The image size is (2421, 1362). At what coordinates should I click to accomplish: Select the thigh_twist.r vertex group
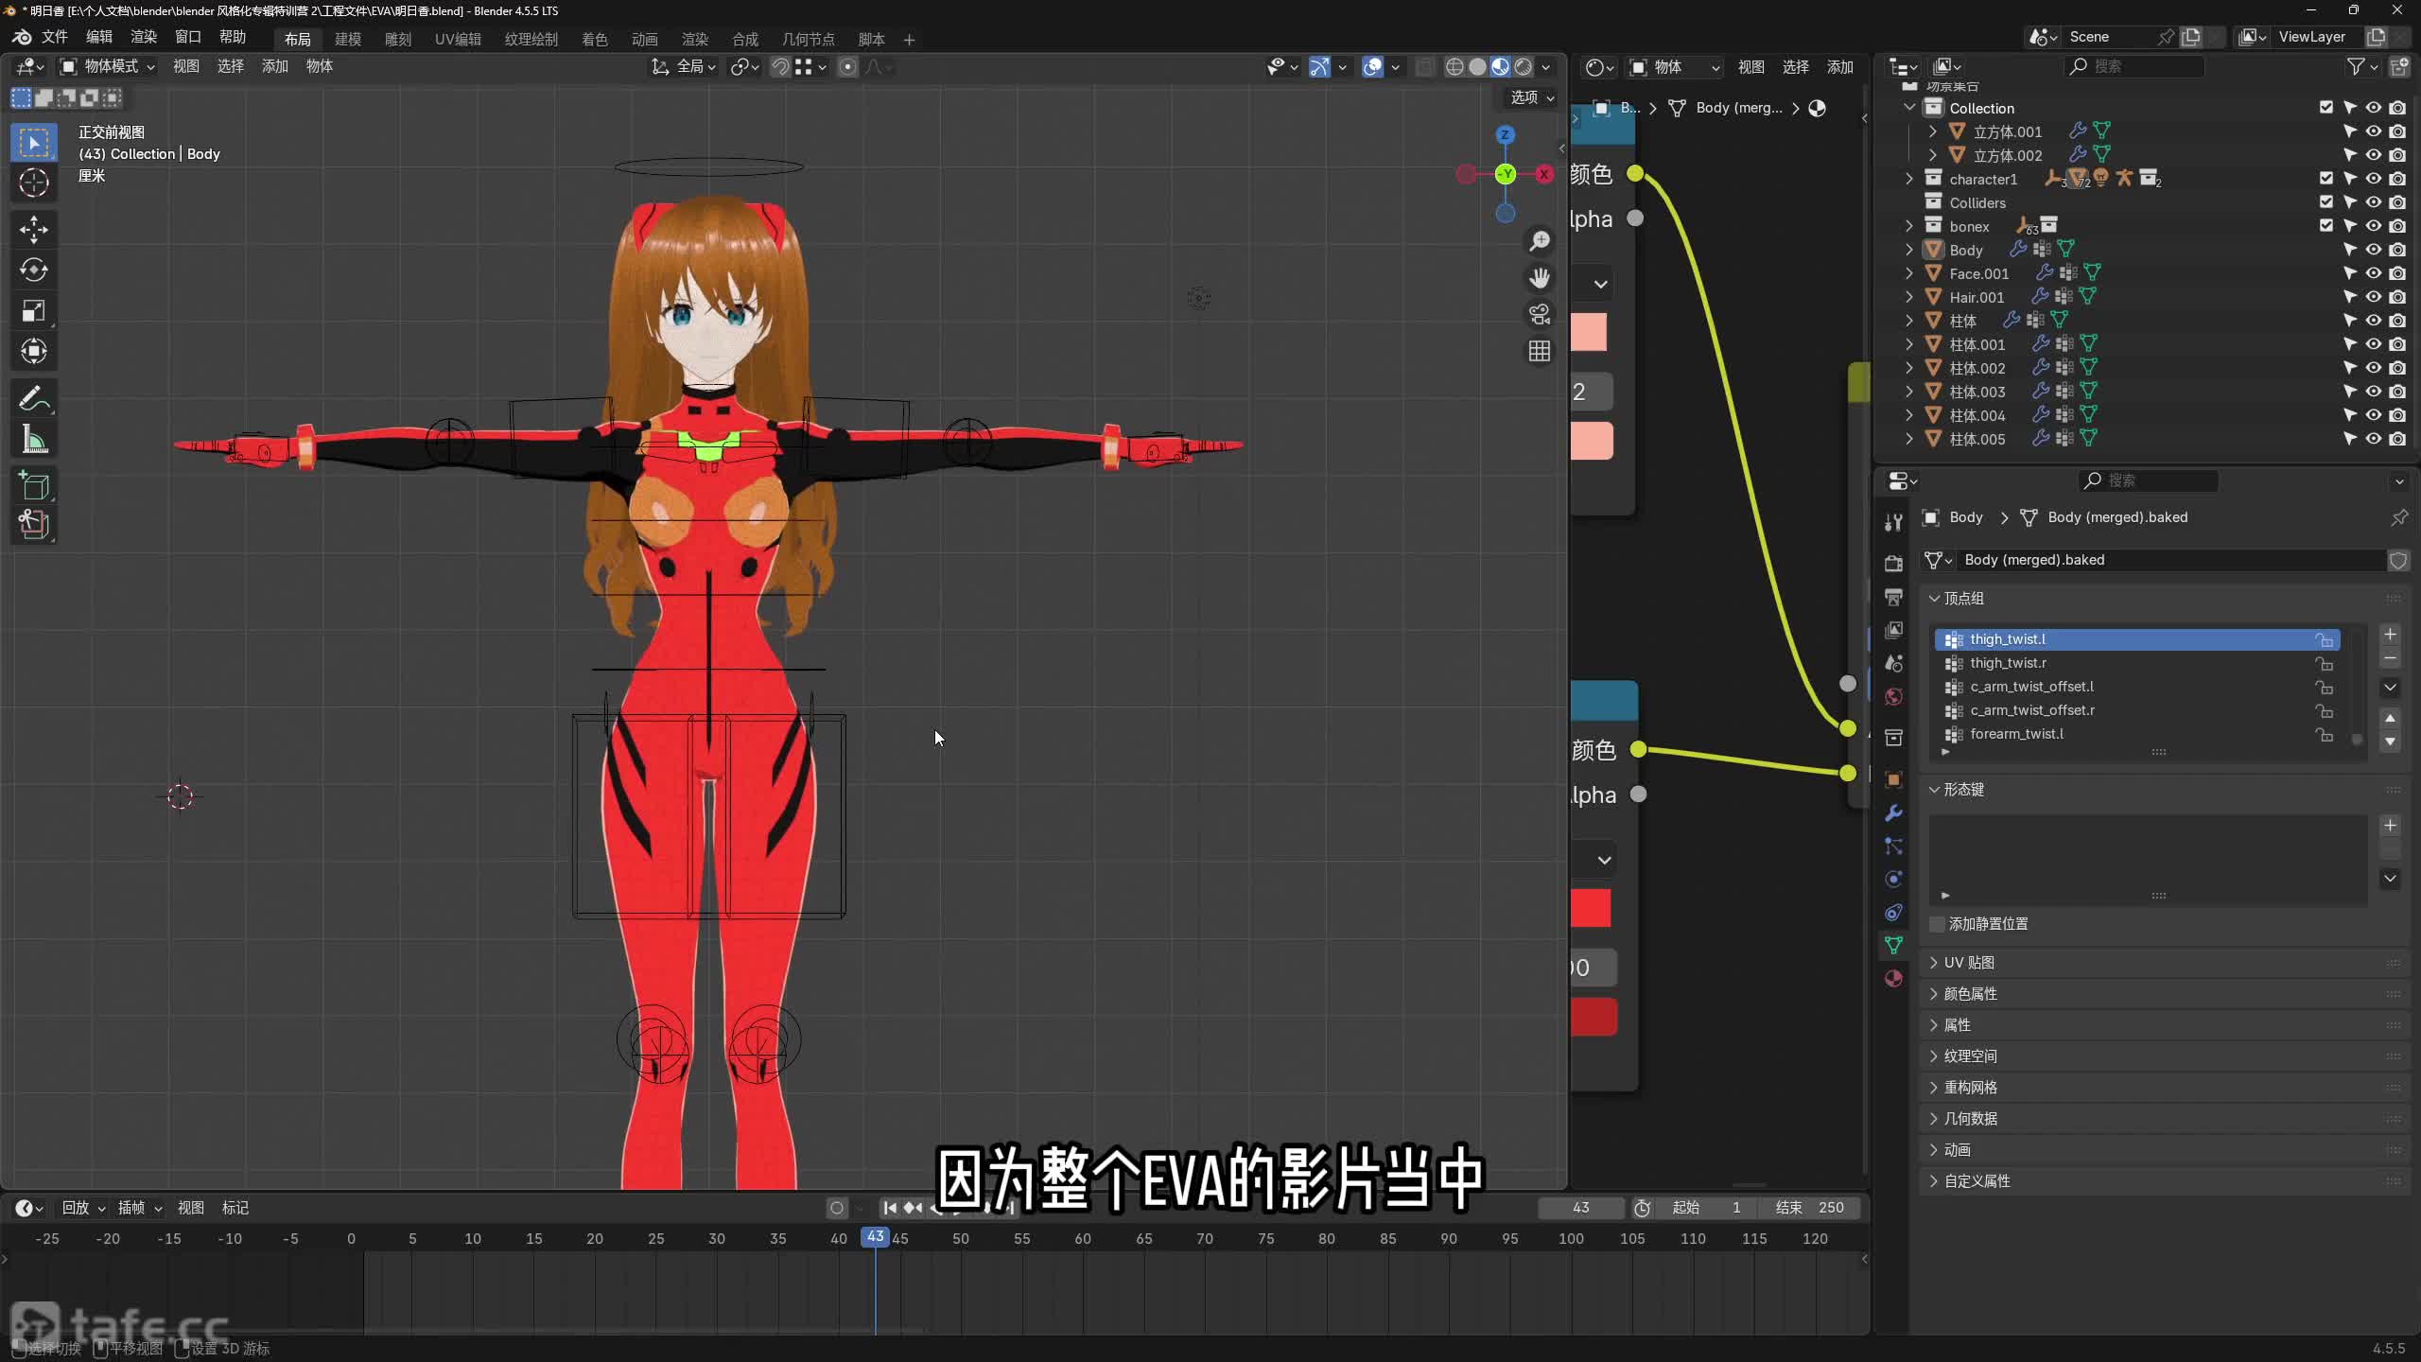click(2008, 663)
